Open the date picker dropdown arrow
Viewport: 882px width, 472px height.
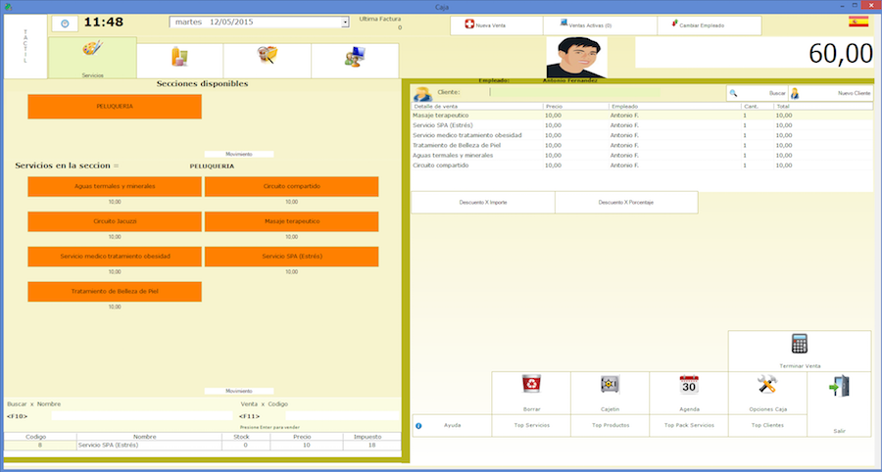pyautogui.click(x=345, y=22)
